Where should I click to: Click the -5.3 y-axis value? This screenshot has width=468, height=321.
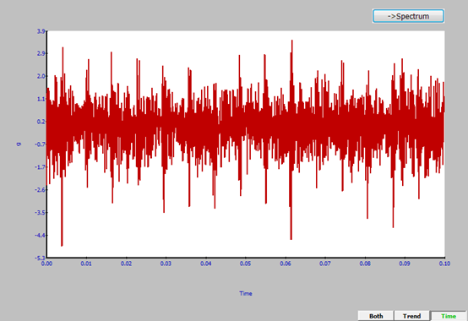tap(41, 258)
